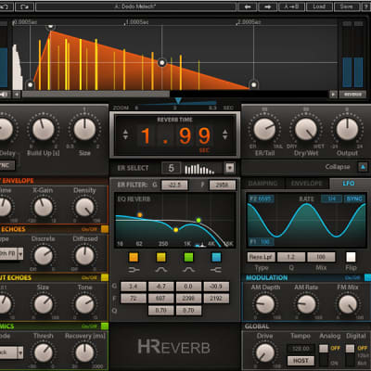Viewport: 371px width, 371px height.
Task: Open the ER Select dropdown arrow
Action: (x=230, y=168)
